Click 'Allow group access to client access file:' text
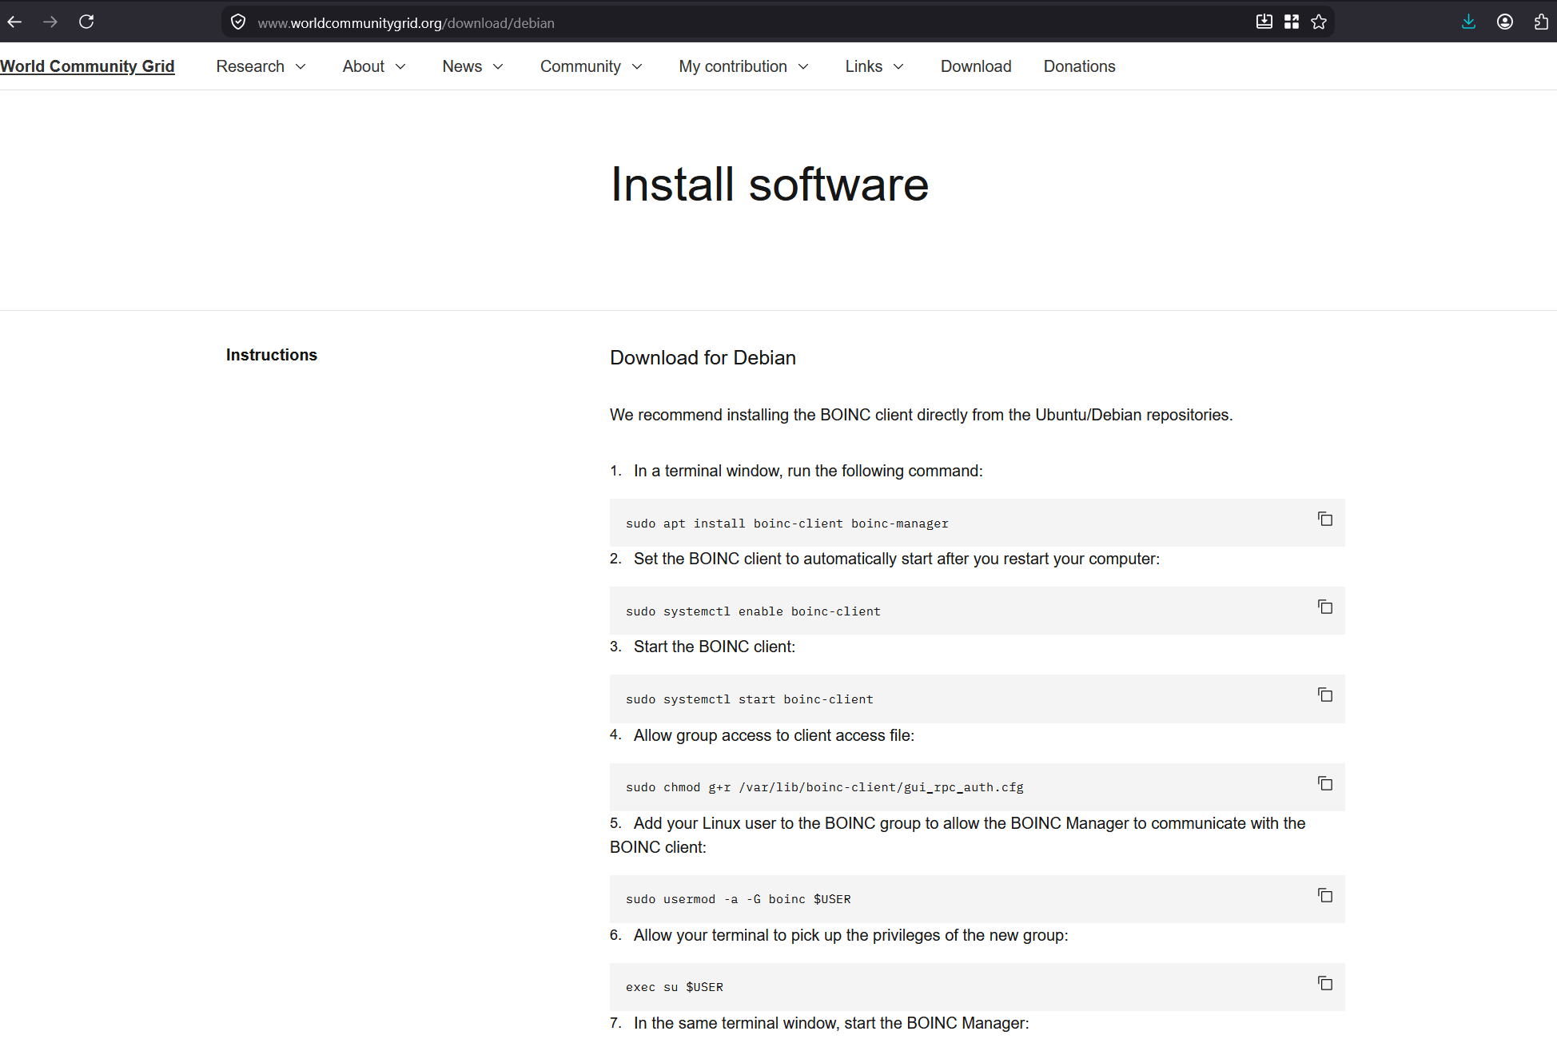This screenshot has width=1557, height=1047. pos(774,735)
